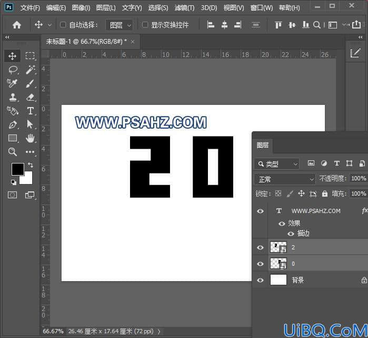Screen dimensions: 368x338
Task: Expand Move tool preset picker arrow
Action: tap(49, 25)
